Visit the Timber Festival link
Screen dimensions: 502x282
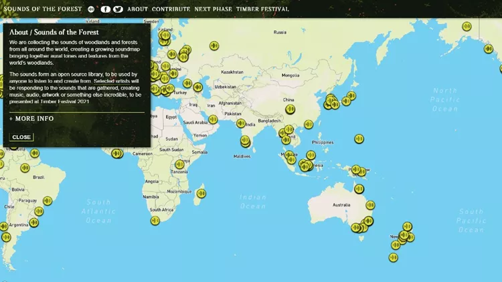tap(262, 9)
